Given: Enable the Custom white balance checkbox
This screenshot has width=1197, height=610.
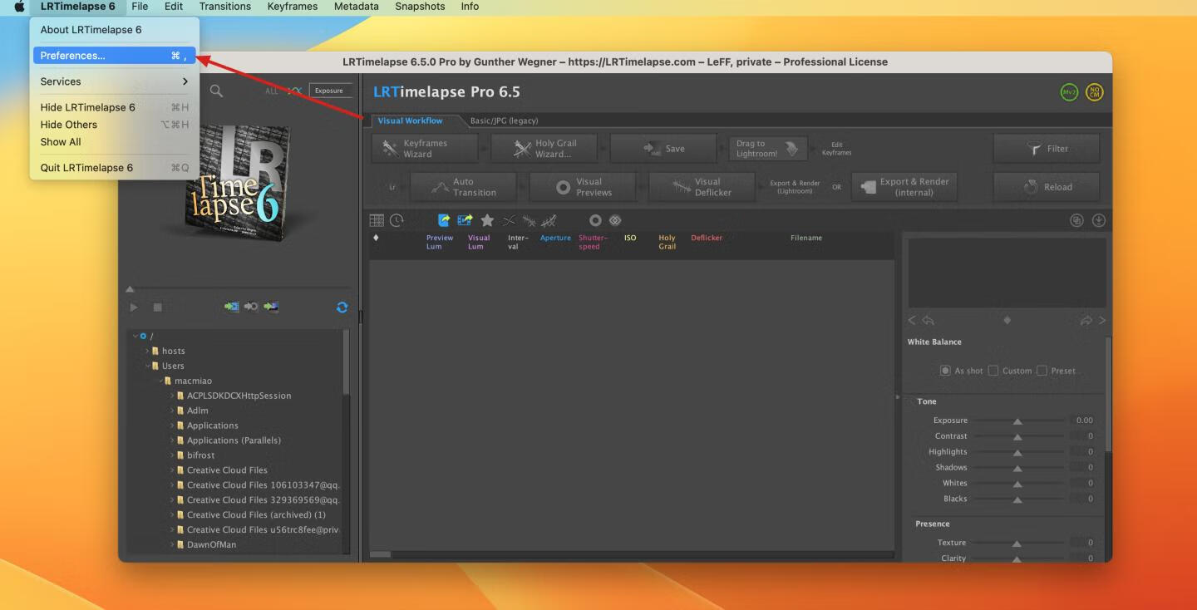Looking at the screenshot, I should (993, 371).
